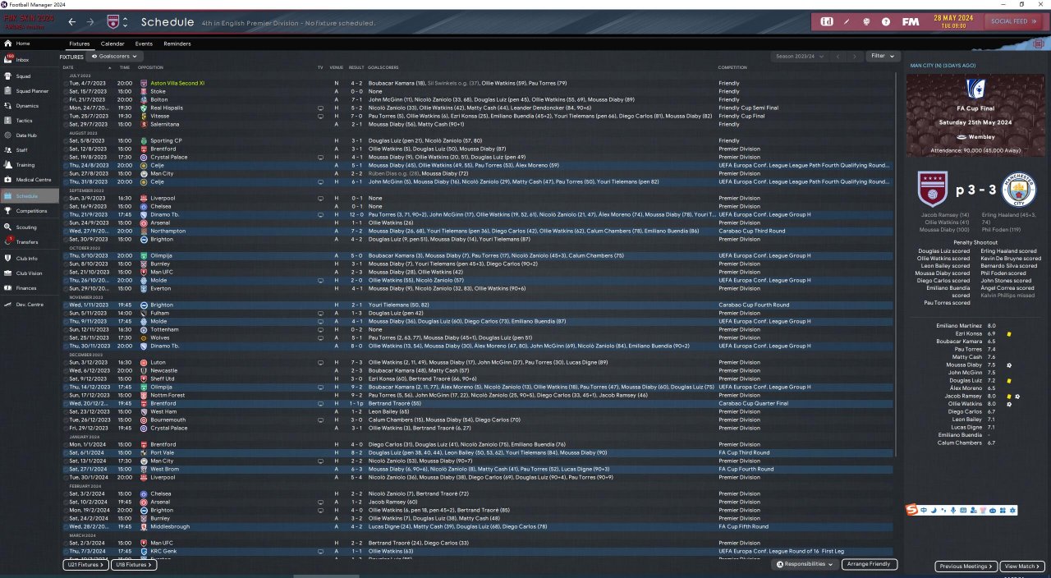1051x578 pixels.
Task: Click the circle marker beside Sat, 15/7/2023
Action: click(x=65, y=91)
